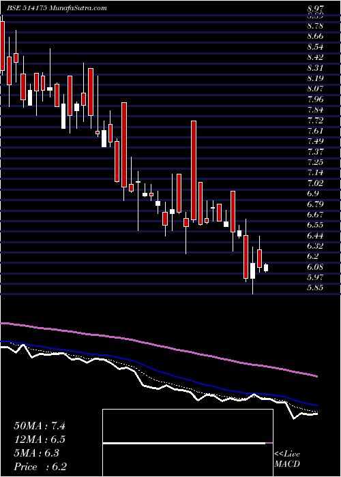
Task: Click the blue 12MA line
Action: 158,371
